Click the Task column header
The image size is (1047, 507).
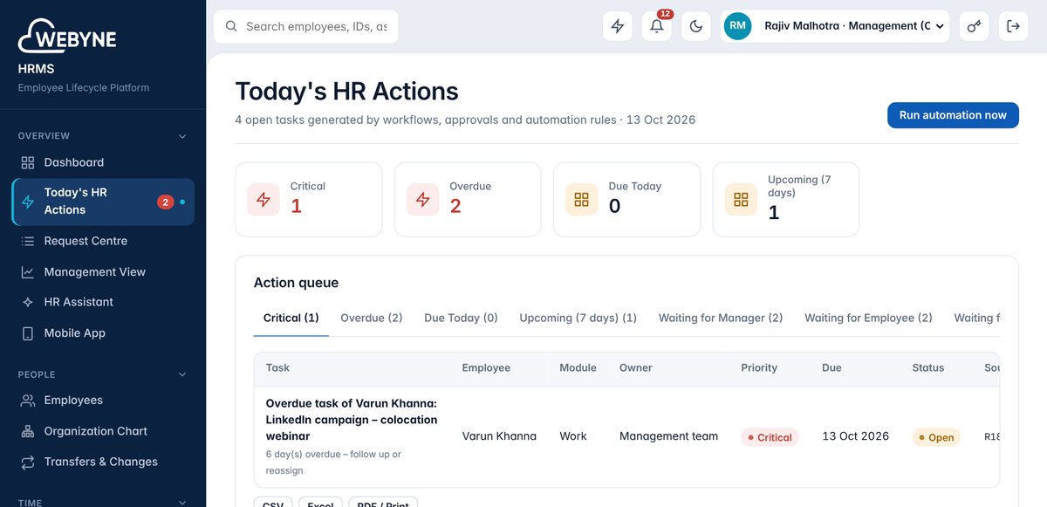click(277, 367)
